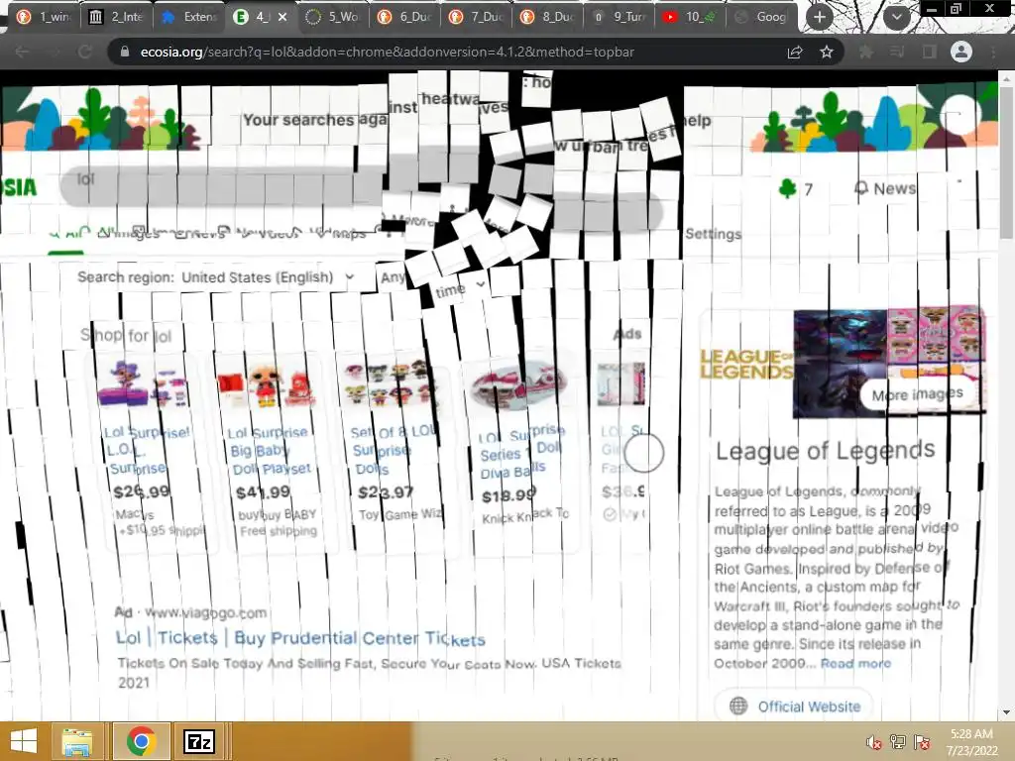
Task: Switch to the 10_ YouTube browser tab
Action: (690, 17)
